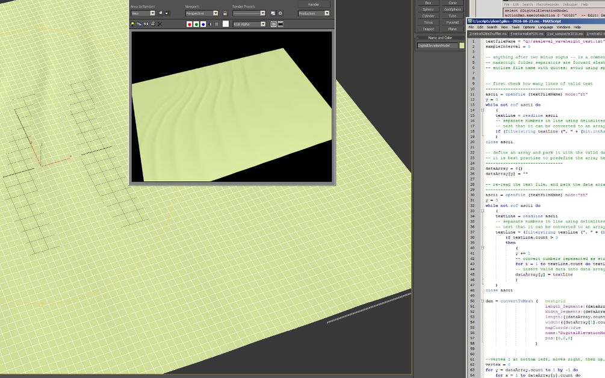Collapse code fold at line 33
The width and height of the screenshot is (605, 378).
click(482, 211)
